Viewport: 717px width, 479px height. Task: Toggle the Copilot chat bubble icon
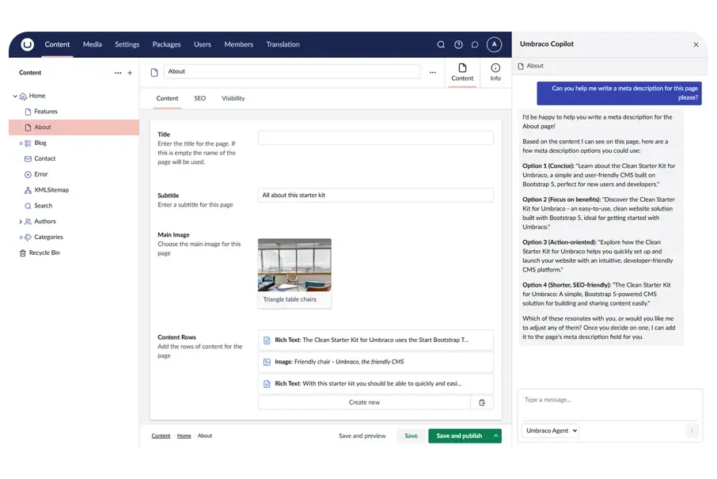click(475, 44)
